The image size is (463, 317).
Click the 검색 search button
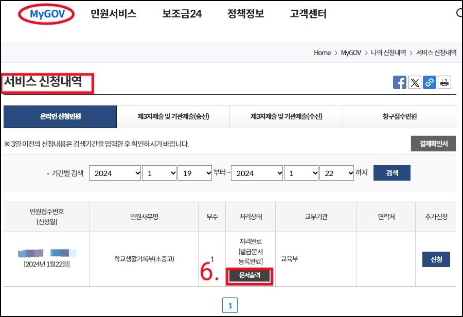391,172
